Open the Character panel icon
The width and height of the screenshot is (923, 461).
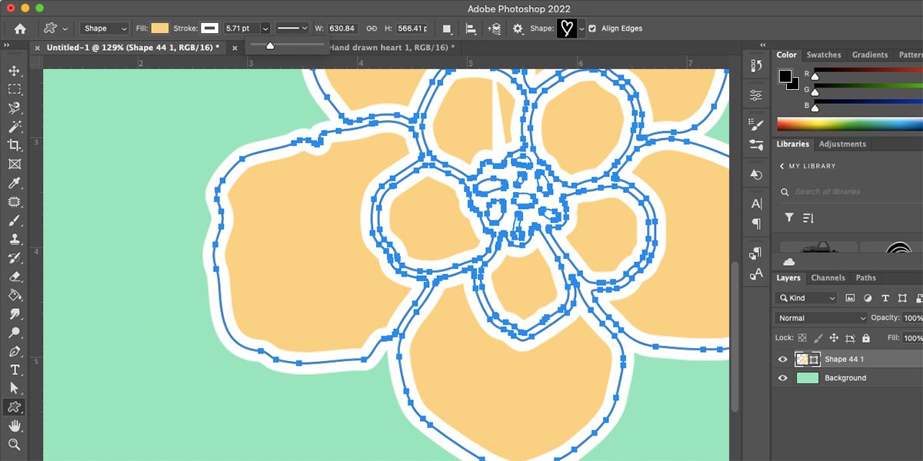click(756, 204)
